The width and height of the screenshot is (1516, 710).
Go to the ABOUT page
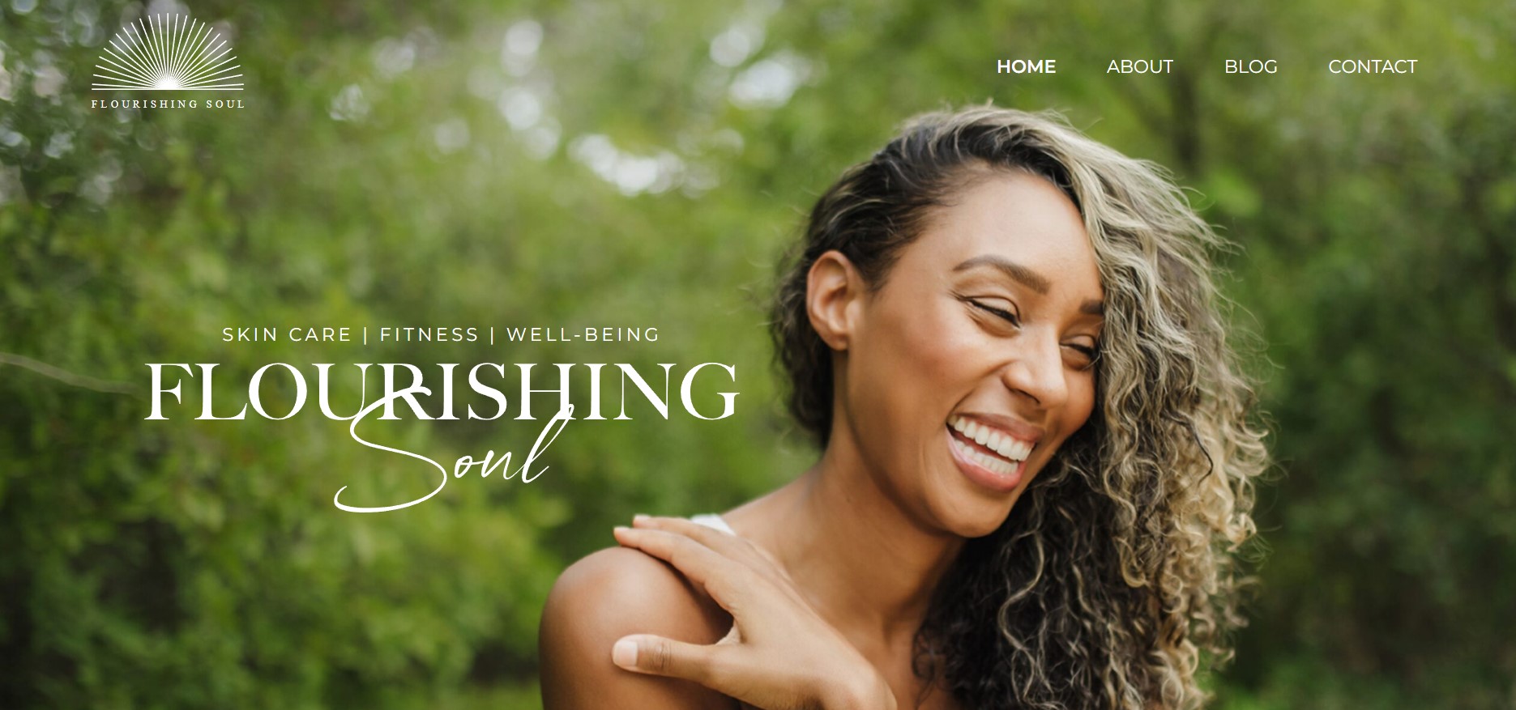pyautogui.click(x=1139, y=66)
